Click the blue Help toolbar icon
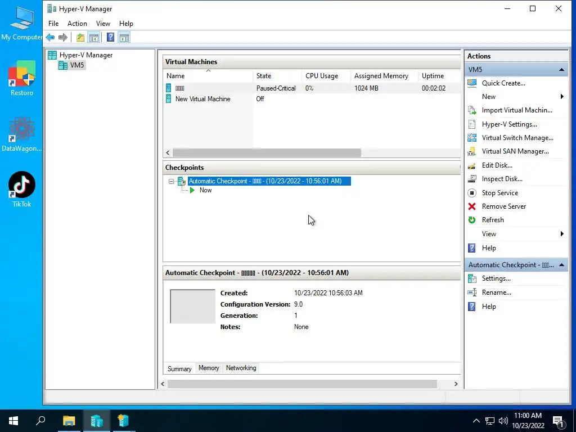 110,37
